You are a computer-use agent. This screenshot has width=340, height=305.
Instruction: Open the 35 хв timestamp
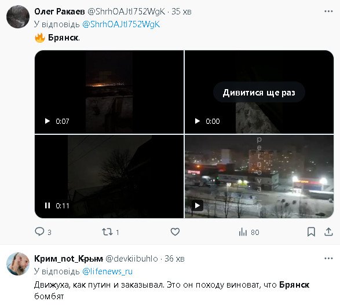(x=181, y=12)
